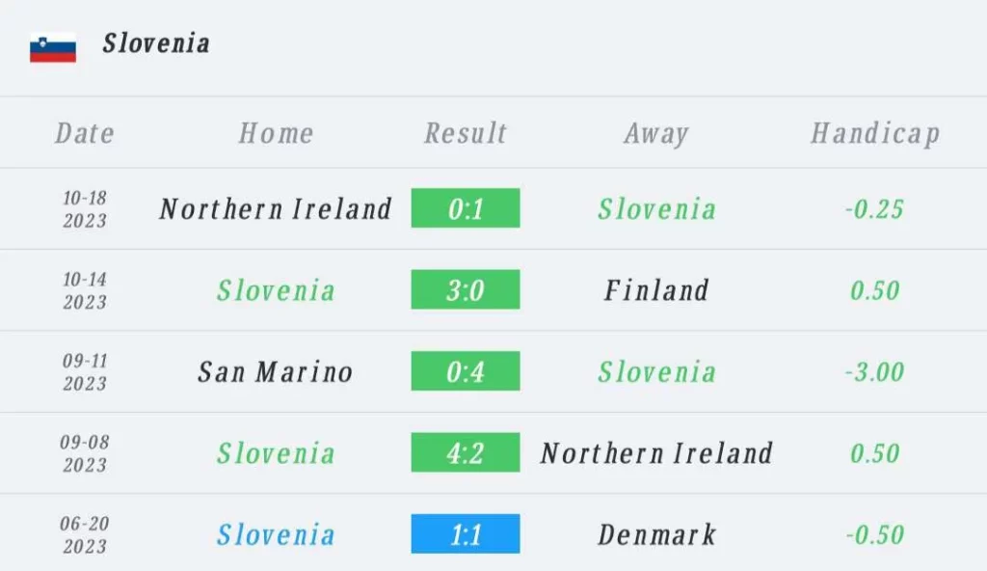The width and height of the screenshot is (987, 571).
Task: Click the Slovenia flag icon
Action: coord(53,47)
